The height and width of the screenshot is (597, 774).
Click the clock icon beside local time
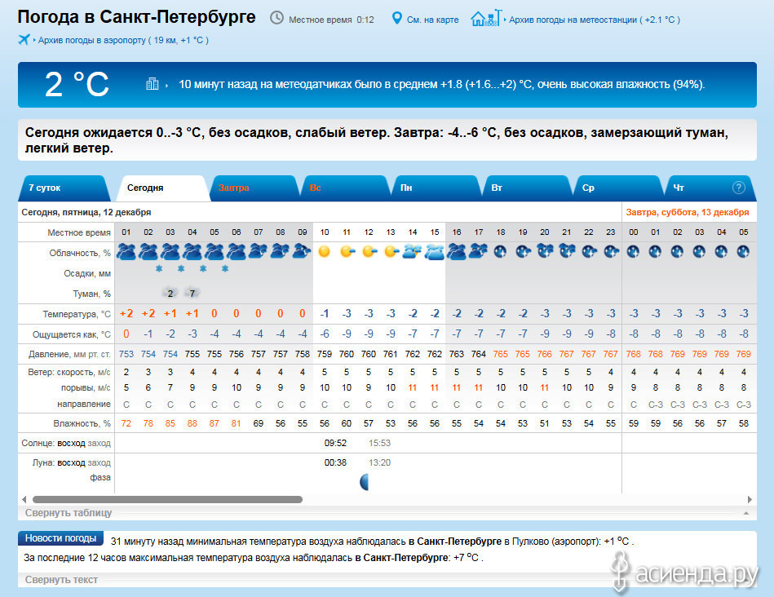tap(277, 18)
